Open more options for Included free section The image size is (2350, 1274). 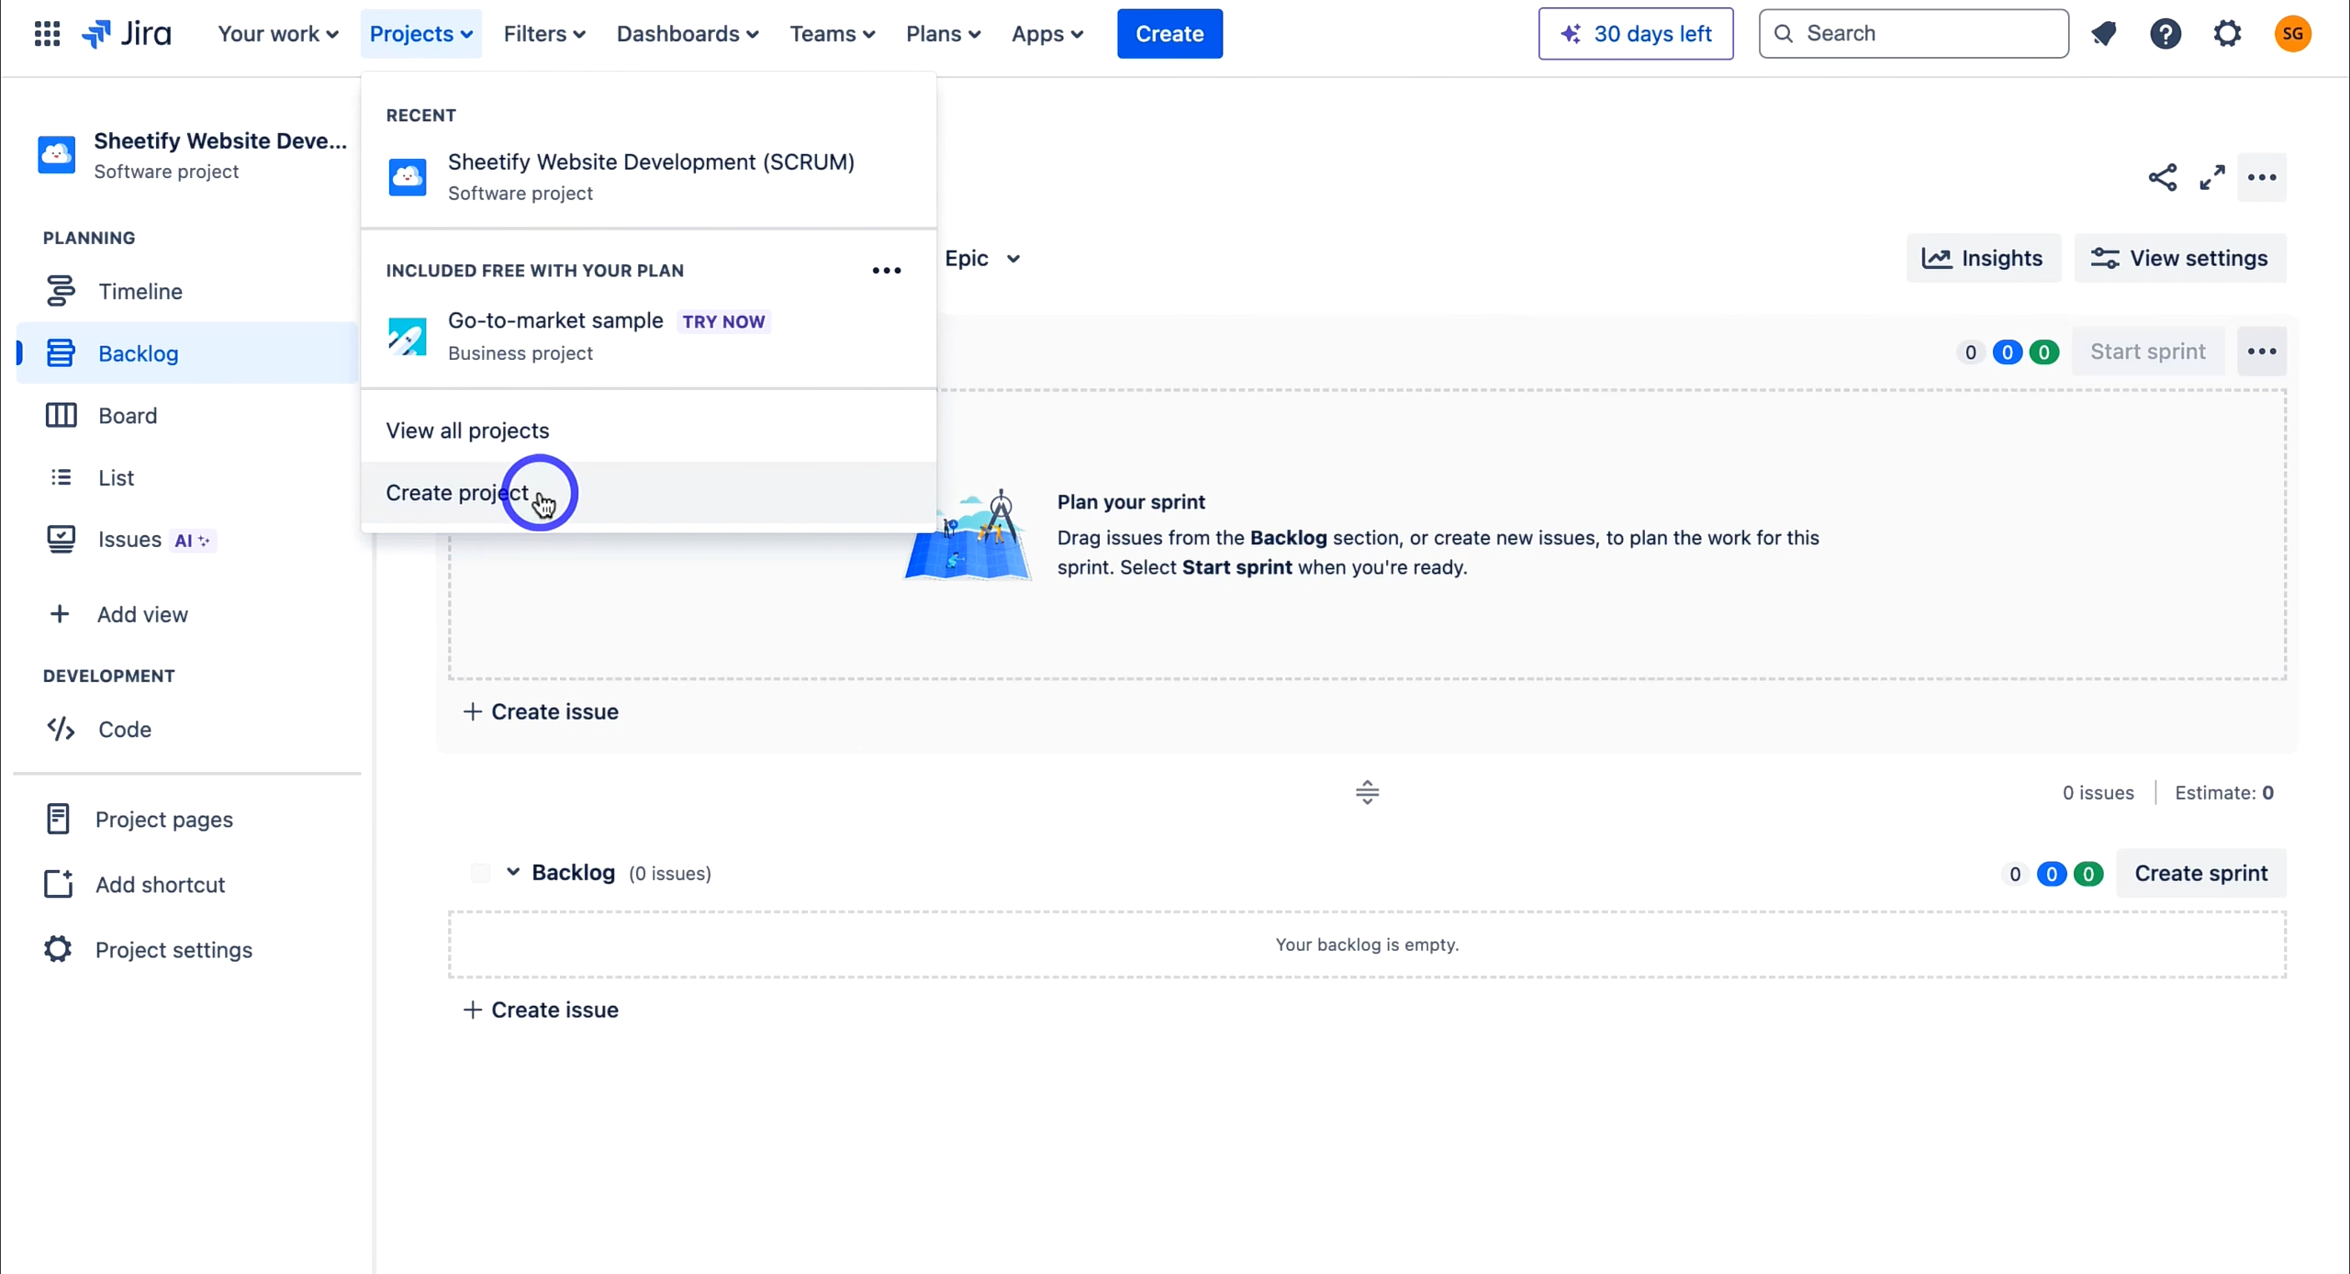click(886, 270)
